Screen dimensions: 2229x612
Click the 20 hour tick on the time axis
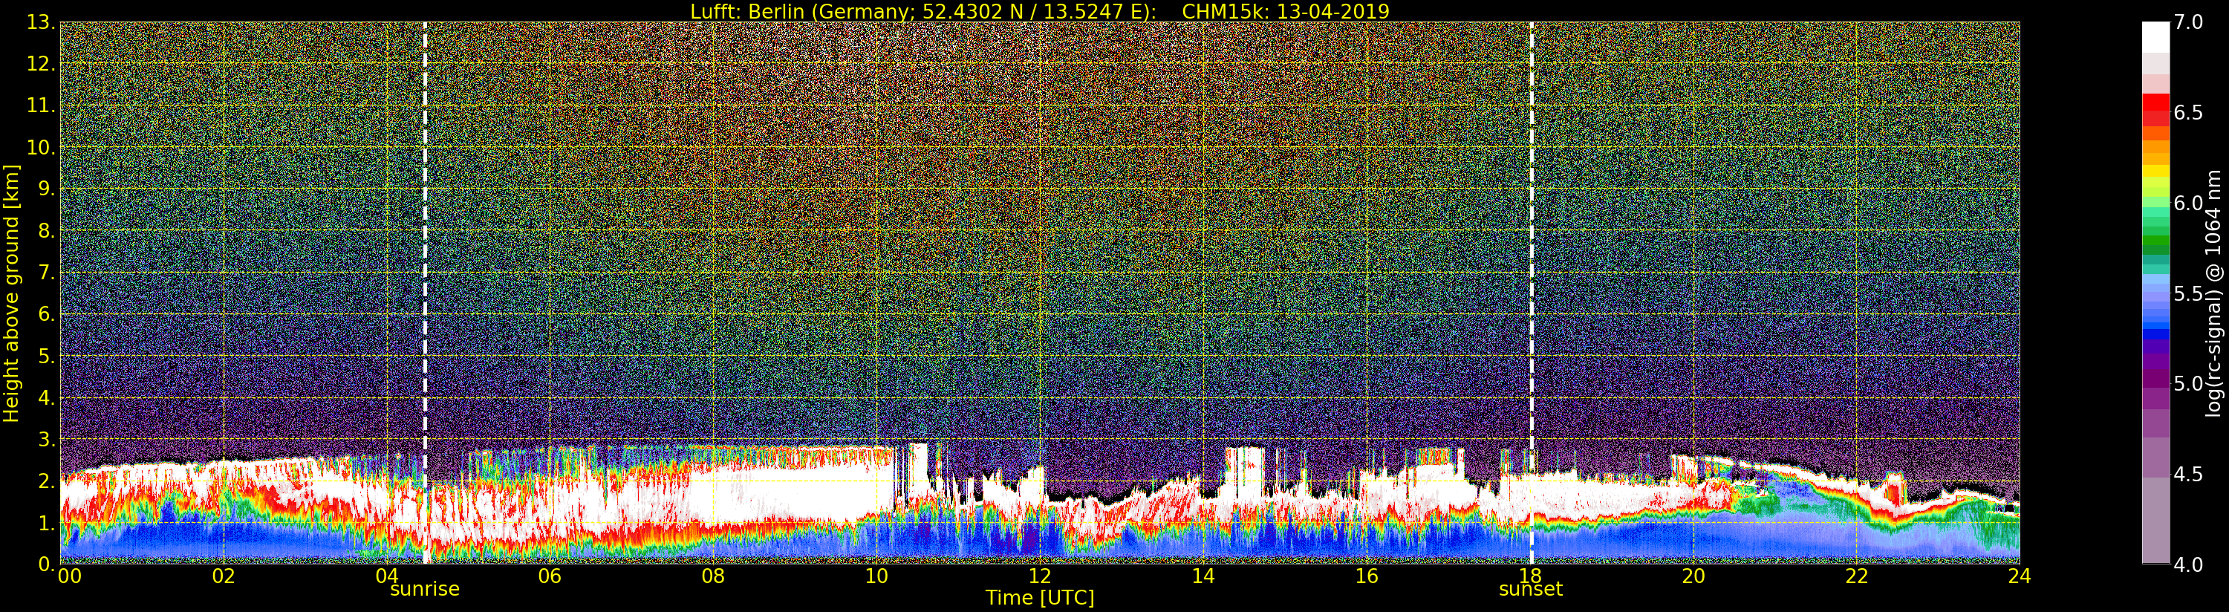click(x=1693, y=576)
